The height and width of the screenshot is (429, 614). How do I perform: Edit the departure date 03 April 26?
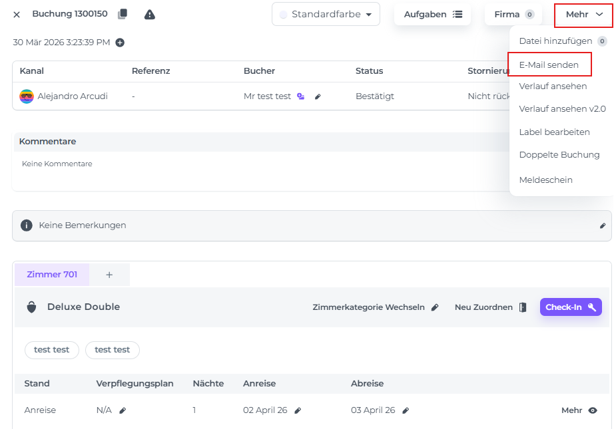tap(406, 410)
